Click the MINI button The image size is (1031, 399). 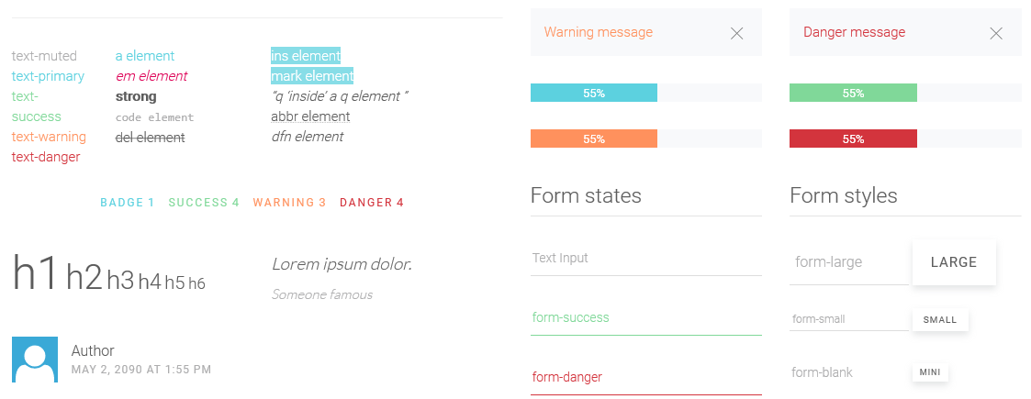point(930,372)
